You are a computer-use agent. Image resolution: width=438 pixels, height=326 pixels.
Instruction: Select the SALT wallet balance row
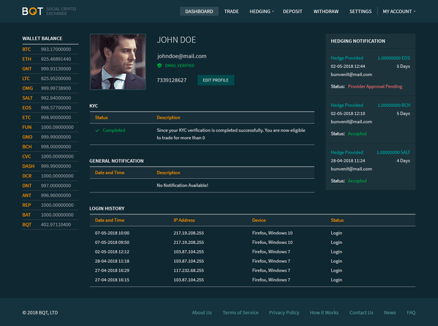click(50, 98)
